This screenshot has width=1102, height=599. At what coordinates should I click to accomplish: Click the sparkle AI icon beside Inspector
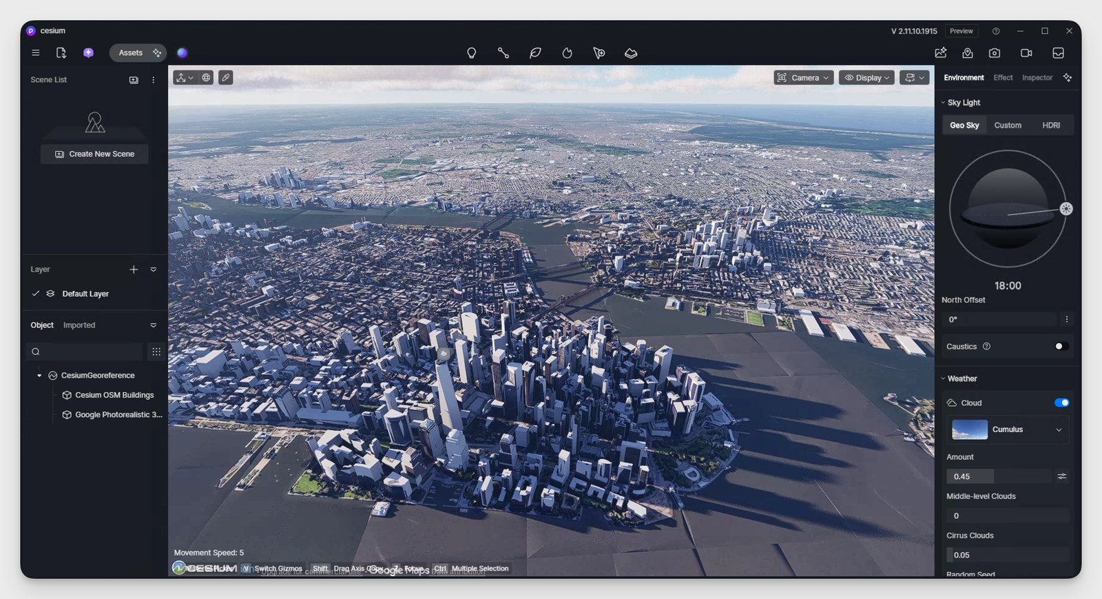pos(1068,78)
